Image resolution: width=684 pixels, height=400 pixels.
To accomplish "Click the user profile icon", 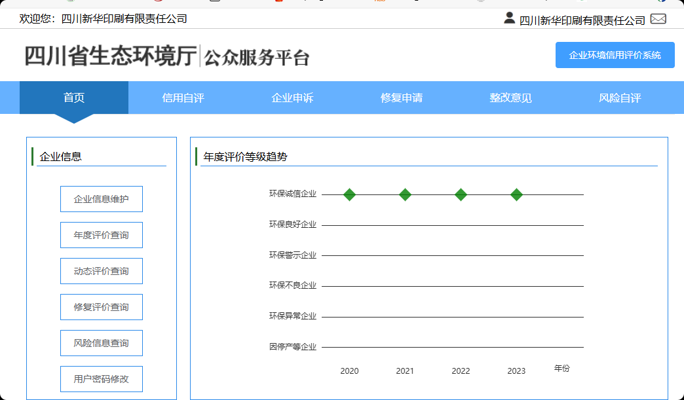I will 509,18.
